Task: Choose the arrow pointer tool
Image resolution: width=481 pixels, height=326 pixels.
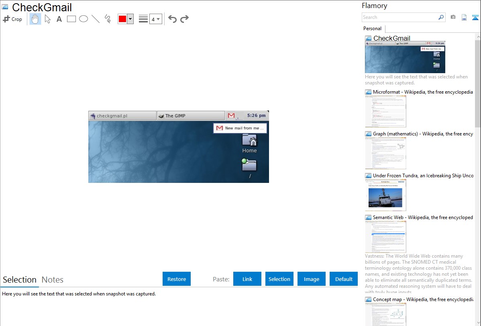Action: coord(47,19)
